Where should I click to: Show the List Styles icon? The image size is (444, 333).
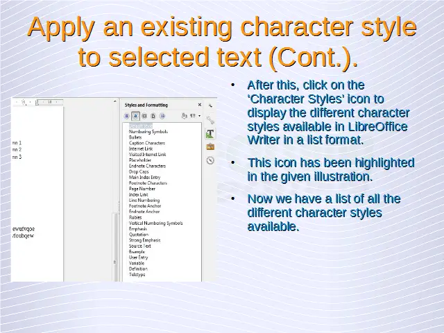pos(162,116)
